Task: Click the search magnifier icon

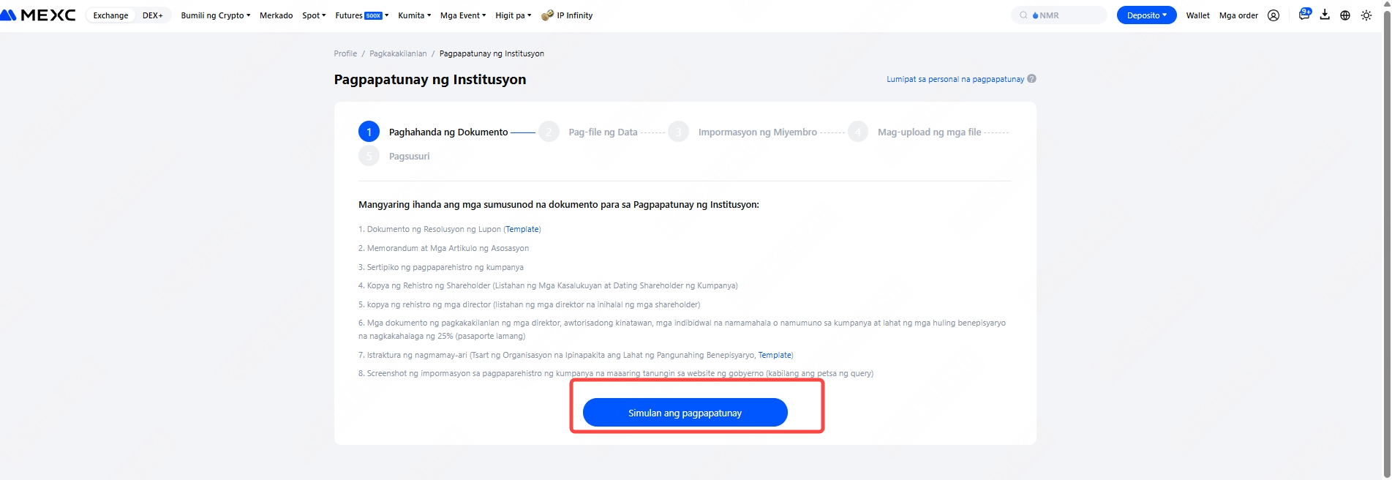Action: [x=1023, y=15]
